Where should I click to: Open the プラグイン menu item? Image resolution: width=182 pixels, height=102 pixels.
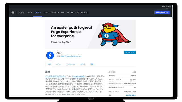click(38, 12)
